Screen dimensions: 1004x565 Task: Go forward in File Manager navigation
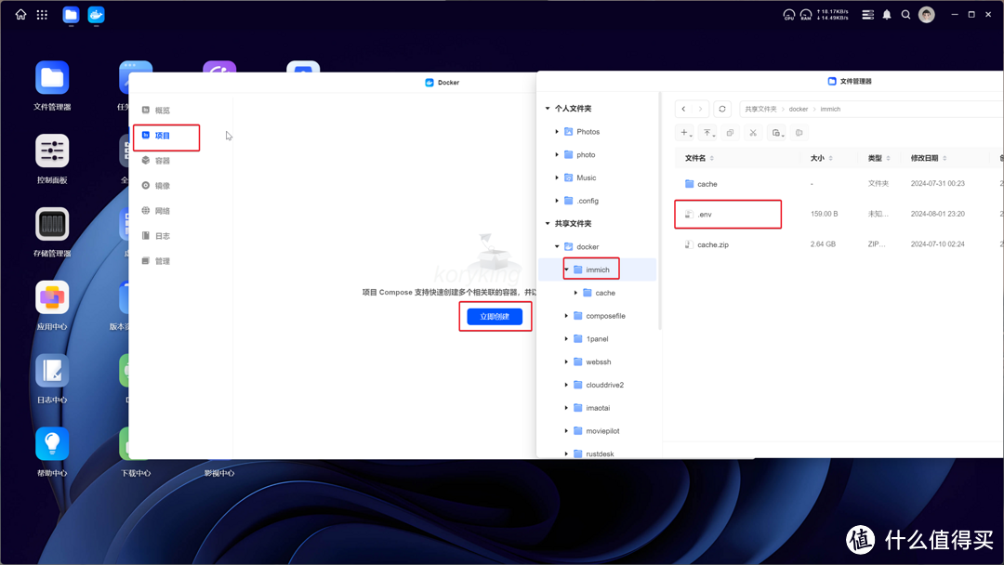tap(701, 109)
